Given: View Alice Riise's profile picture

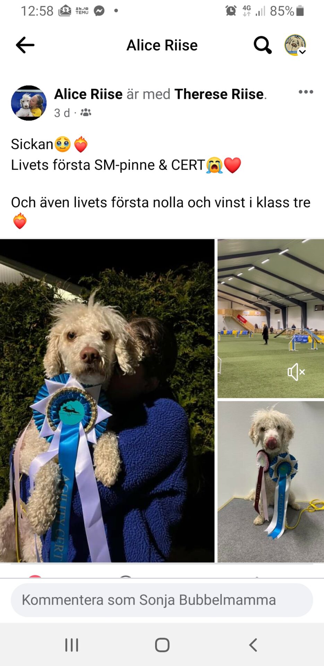Looking at the screenshot, I should [x=29, y=103].
